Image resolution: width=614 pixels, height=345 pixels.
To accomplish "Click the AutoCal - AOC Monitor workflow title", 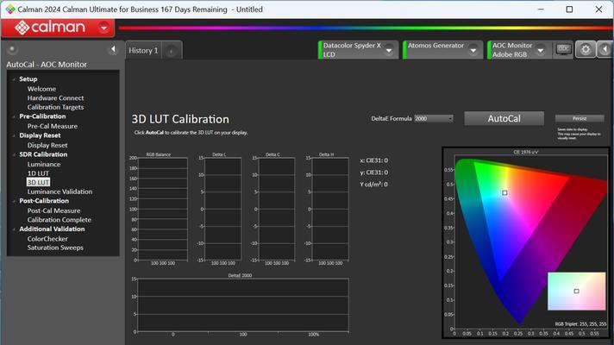I will pos(47,64).
